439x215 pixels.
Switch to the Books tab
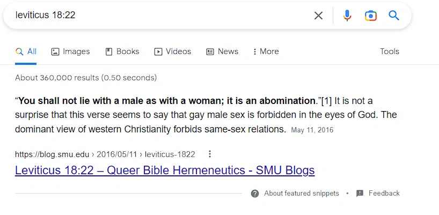point(122,51)
